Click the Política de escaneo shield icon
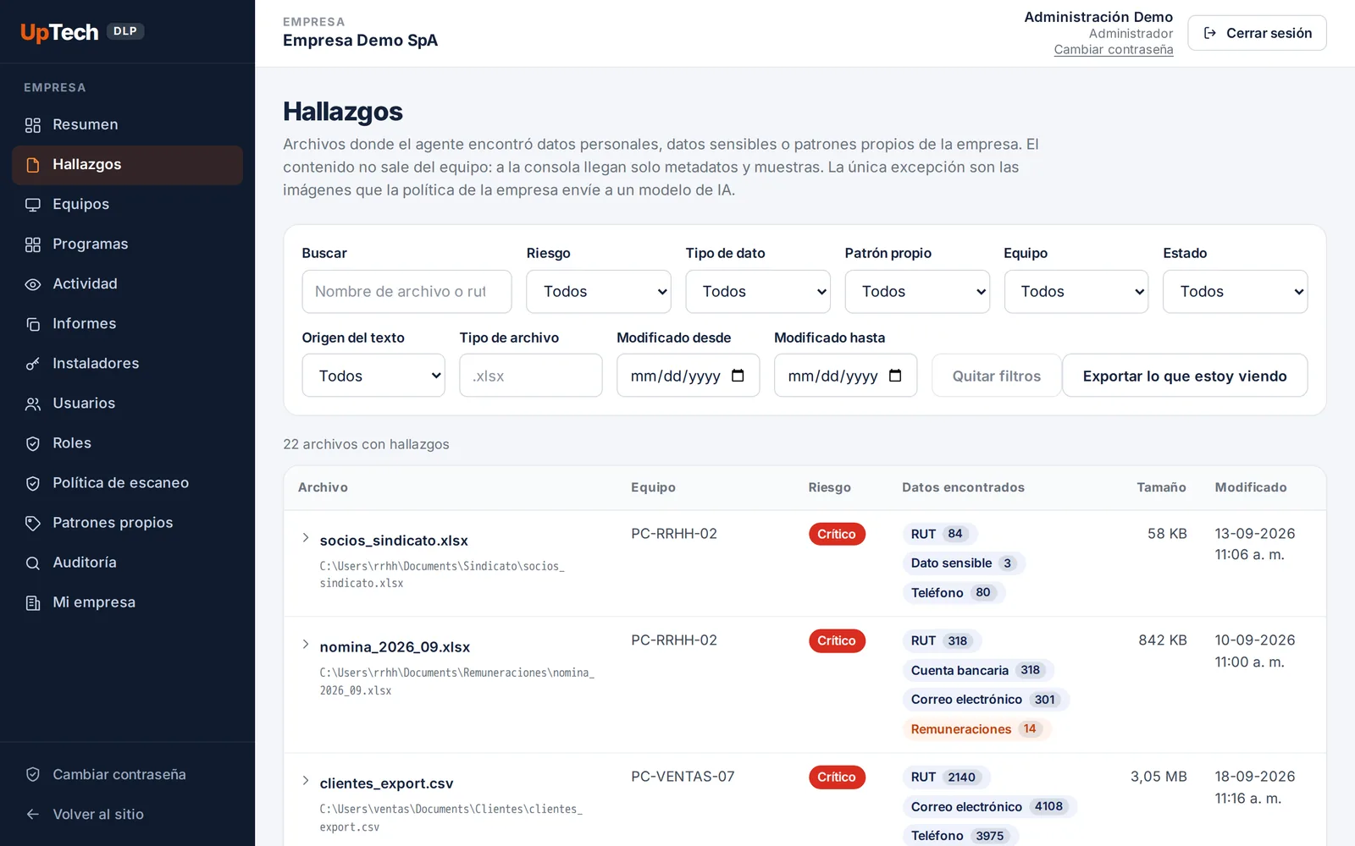Viewport: 1355px width, 846px height. point(33,483)
